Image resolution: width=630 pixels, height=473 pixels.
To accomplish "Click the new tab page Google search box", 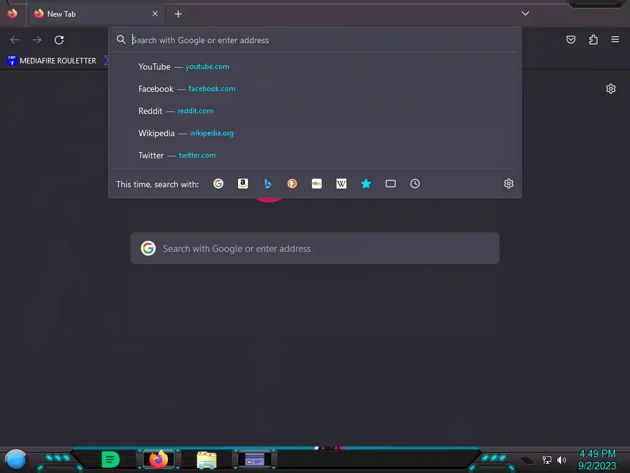I will tap(315, 248).
